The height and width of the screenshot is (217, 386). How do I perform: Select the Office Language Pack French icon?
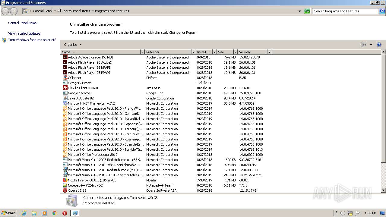pos(65,108)
